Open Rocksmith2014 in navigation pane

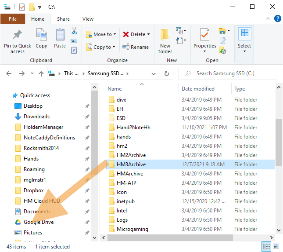(41, 148)
